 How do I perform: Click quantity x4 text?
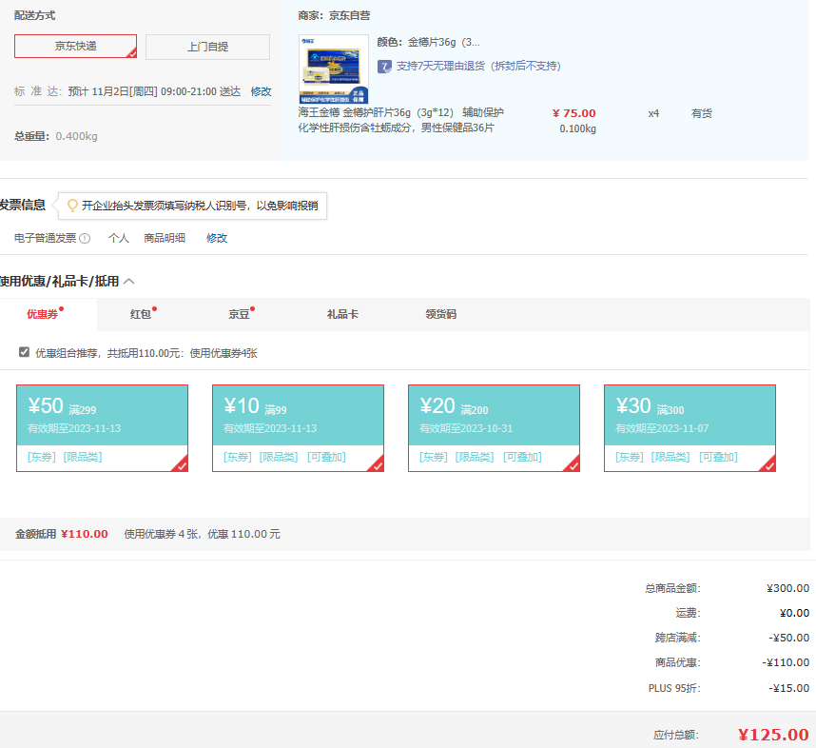pyautogui.click(x=653, y=114)
